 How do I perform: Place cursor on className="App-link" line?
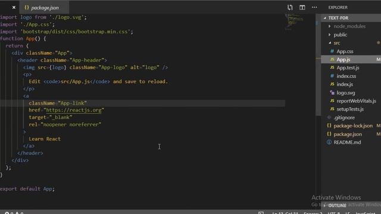point(58,103)
